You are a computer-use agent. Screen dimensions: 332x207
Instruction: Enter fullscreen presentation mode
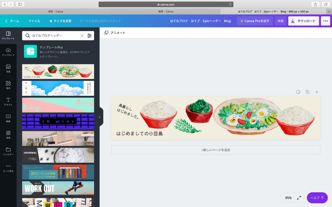point(299,198)
